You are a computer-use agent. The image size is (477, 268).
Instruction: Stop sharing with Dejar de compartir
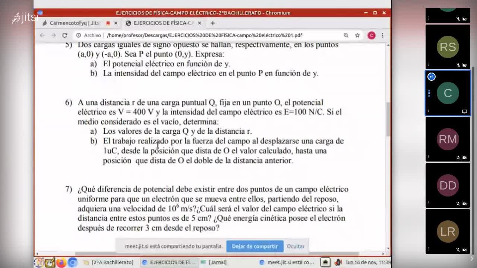pyautogui.click(x=255, y=246)
